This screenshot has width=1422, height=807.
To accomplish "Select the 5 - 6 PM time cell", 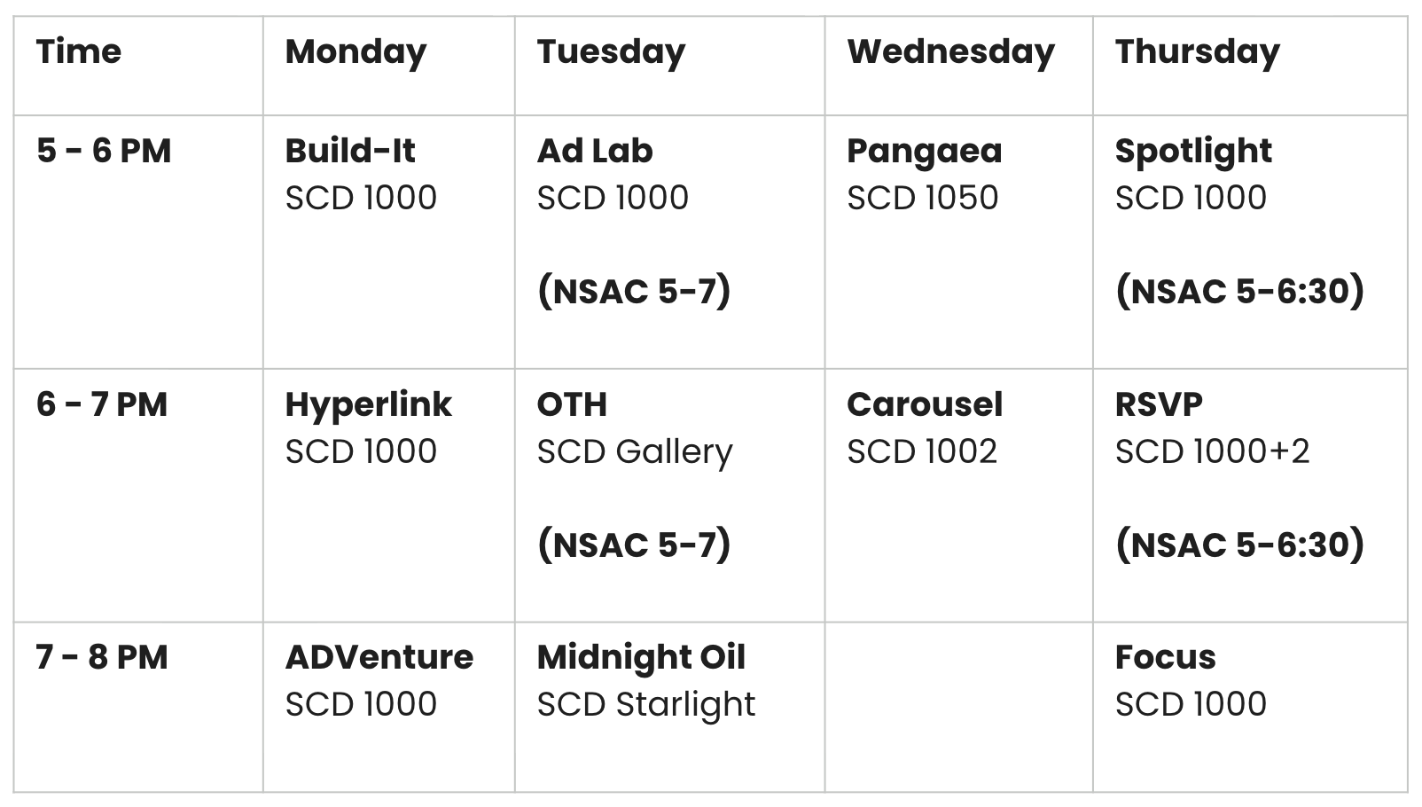I will click(138, 242).
